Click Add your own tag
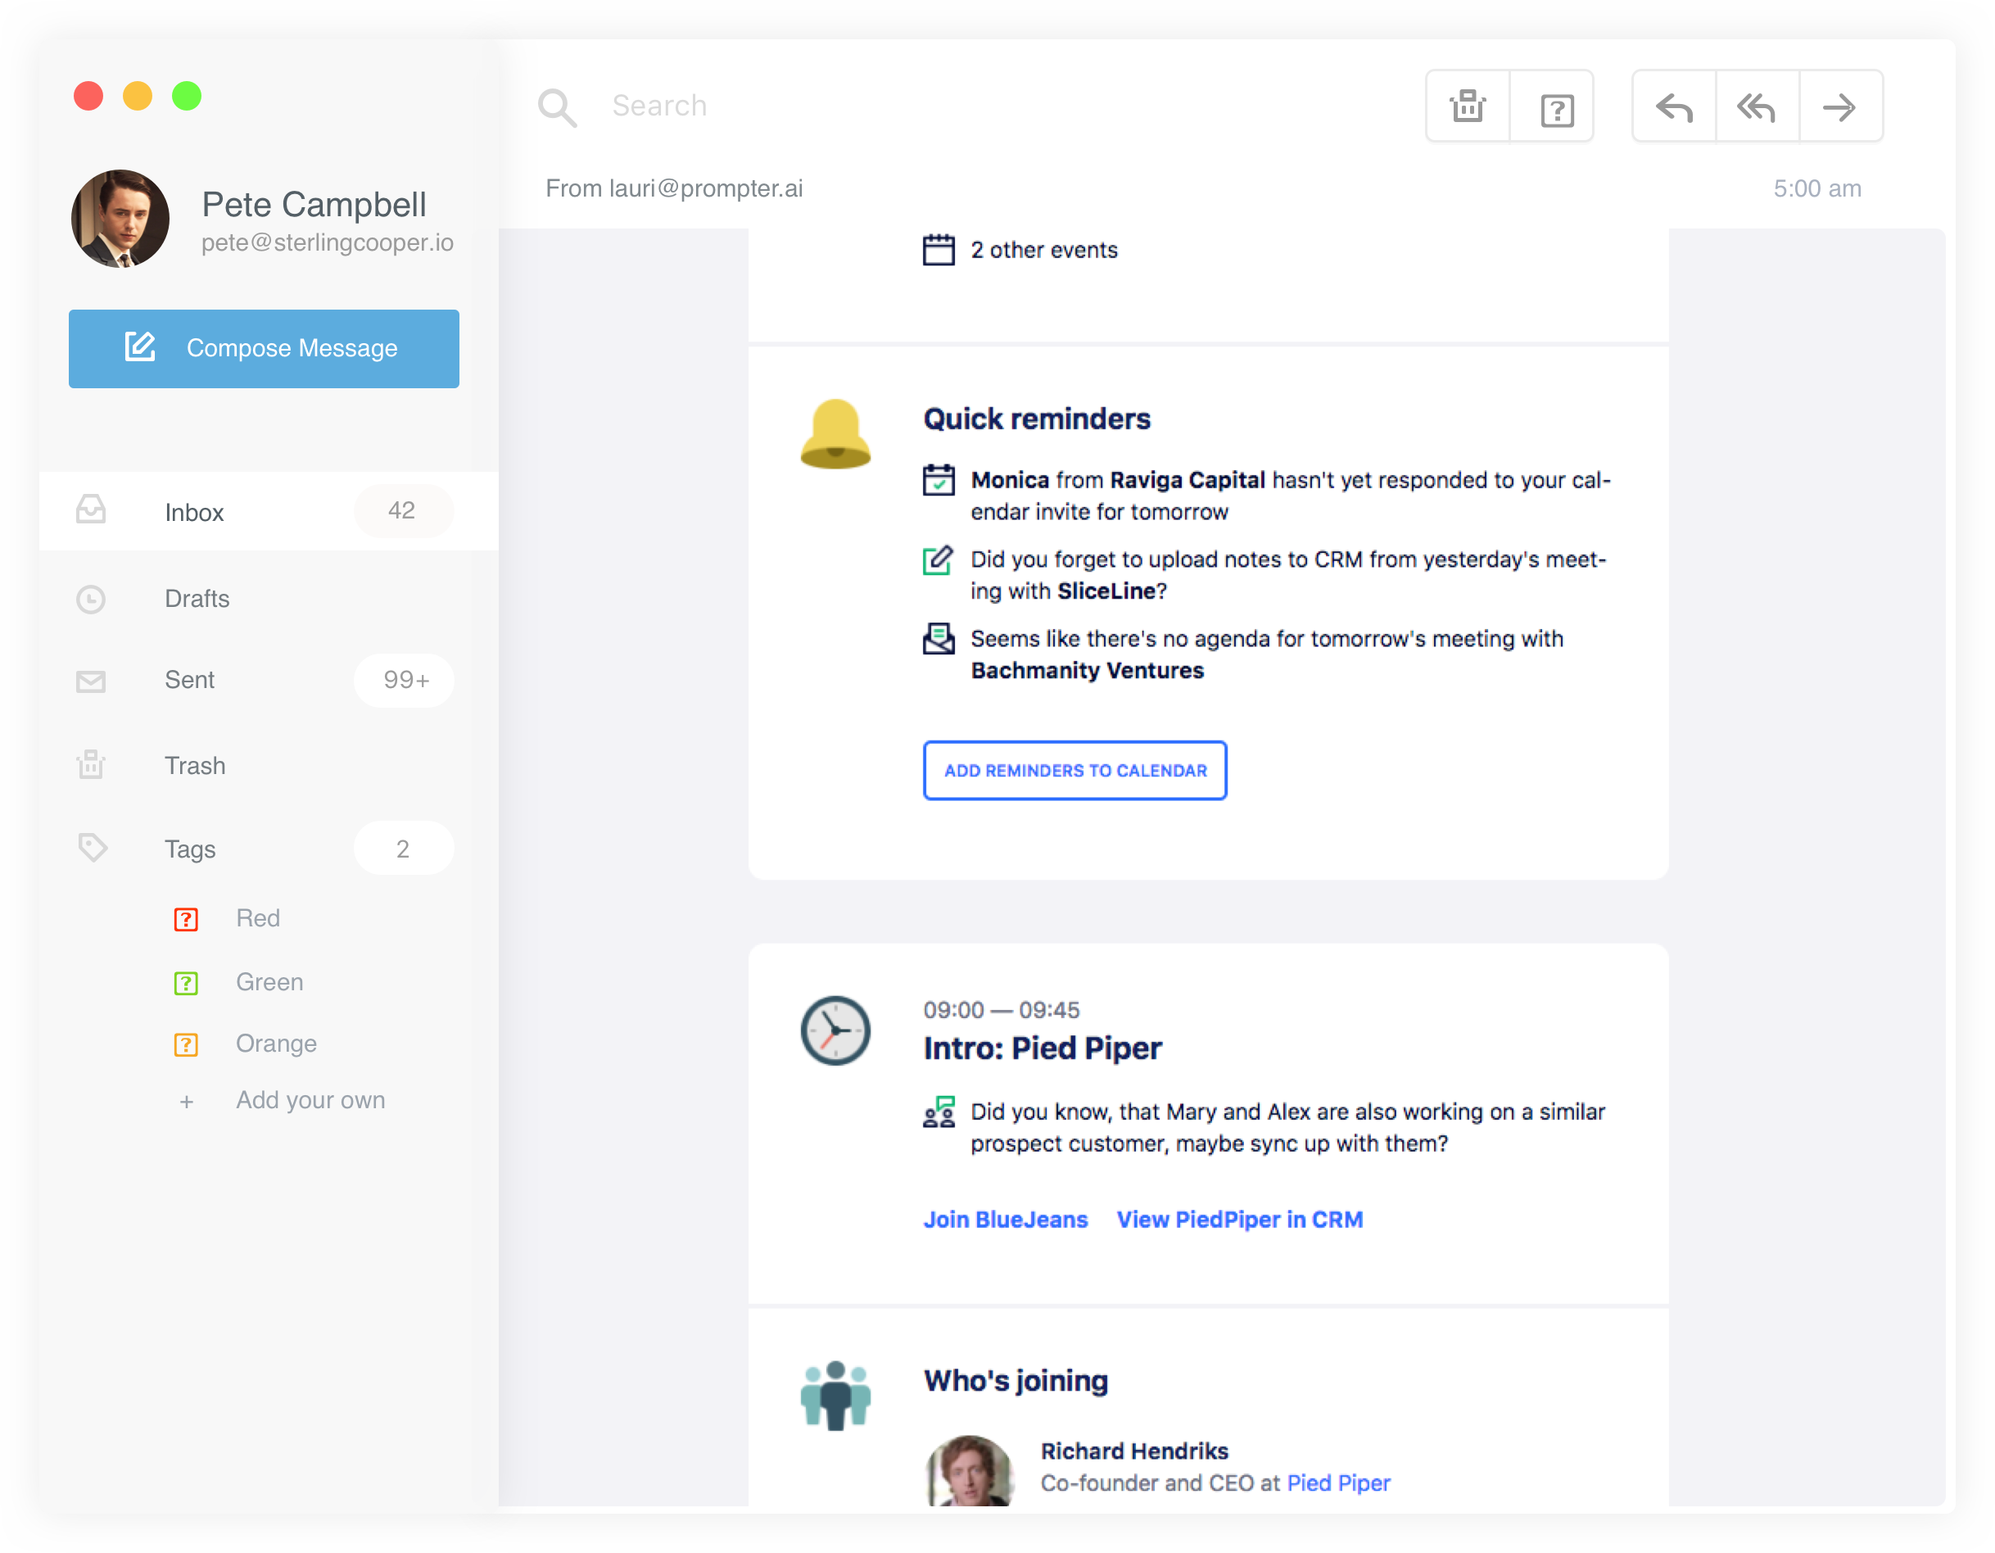Screen dimensions: 1995x1553 pos(310,1101)
